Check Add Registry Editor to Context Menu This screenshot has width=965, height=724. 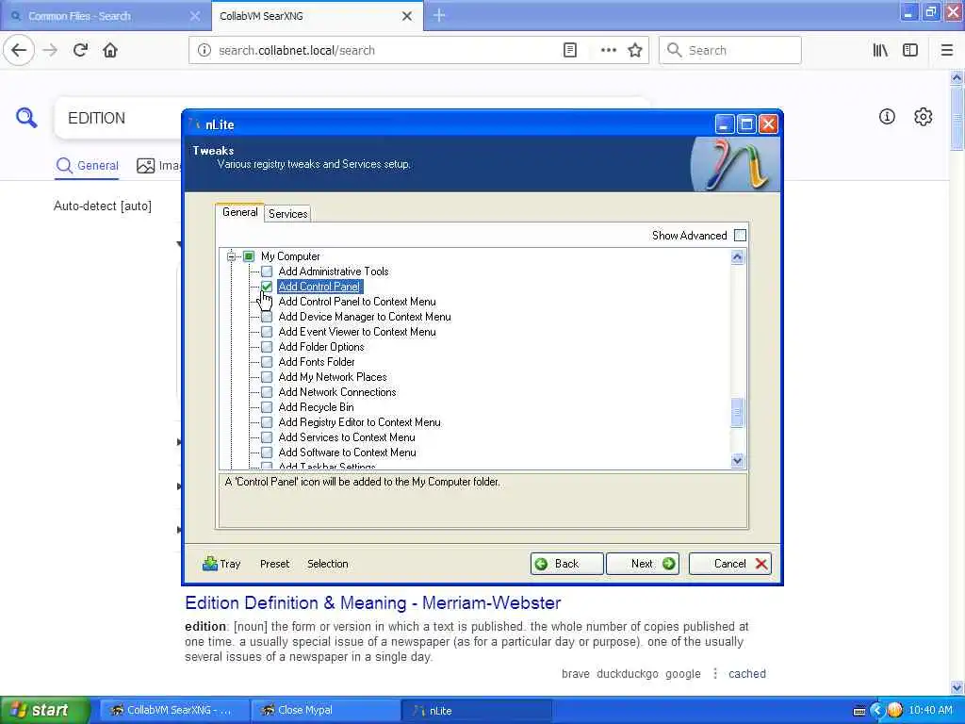click(x=267, y=422)
